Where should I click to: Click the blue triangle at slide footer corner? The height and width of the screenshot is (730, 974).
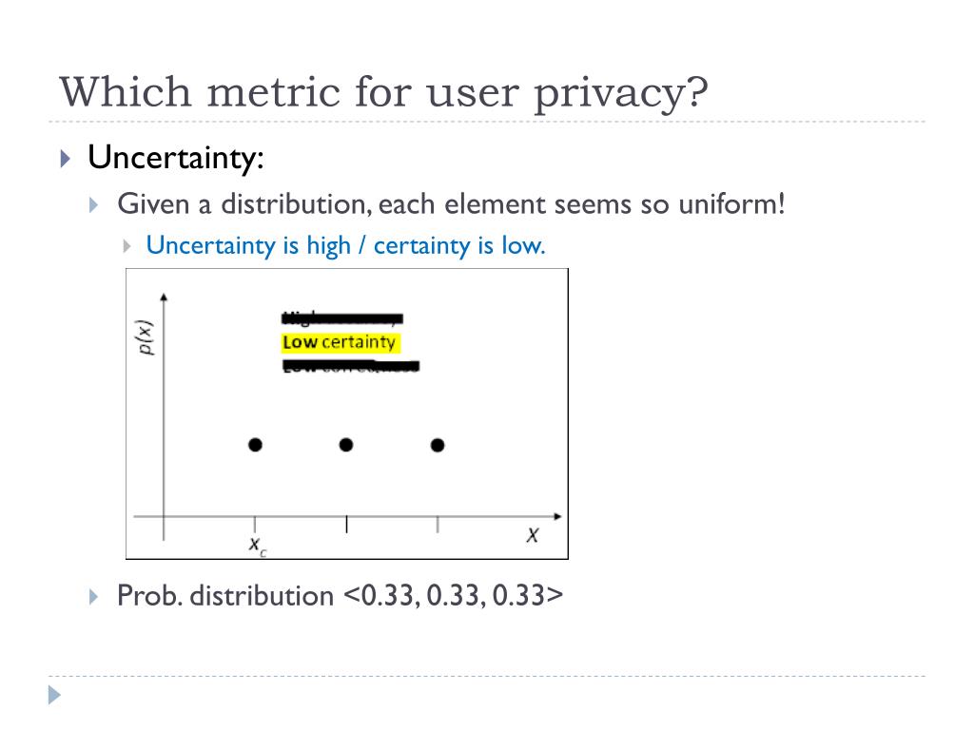tap(54, 695)
